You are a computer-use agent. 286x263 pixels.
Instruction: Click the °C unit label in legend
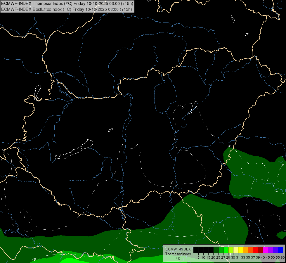[x=178, y=259]
